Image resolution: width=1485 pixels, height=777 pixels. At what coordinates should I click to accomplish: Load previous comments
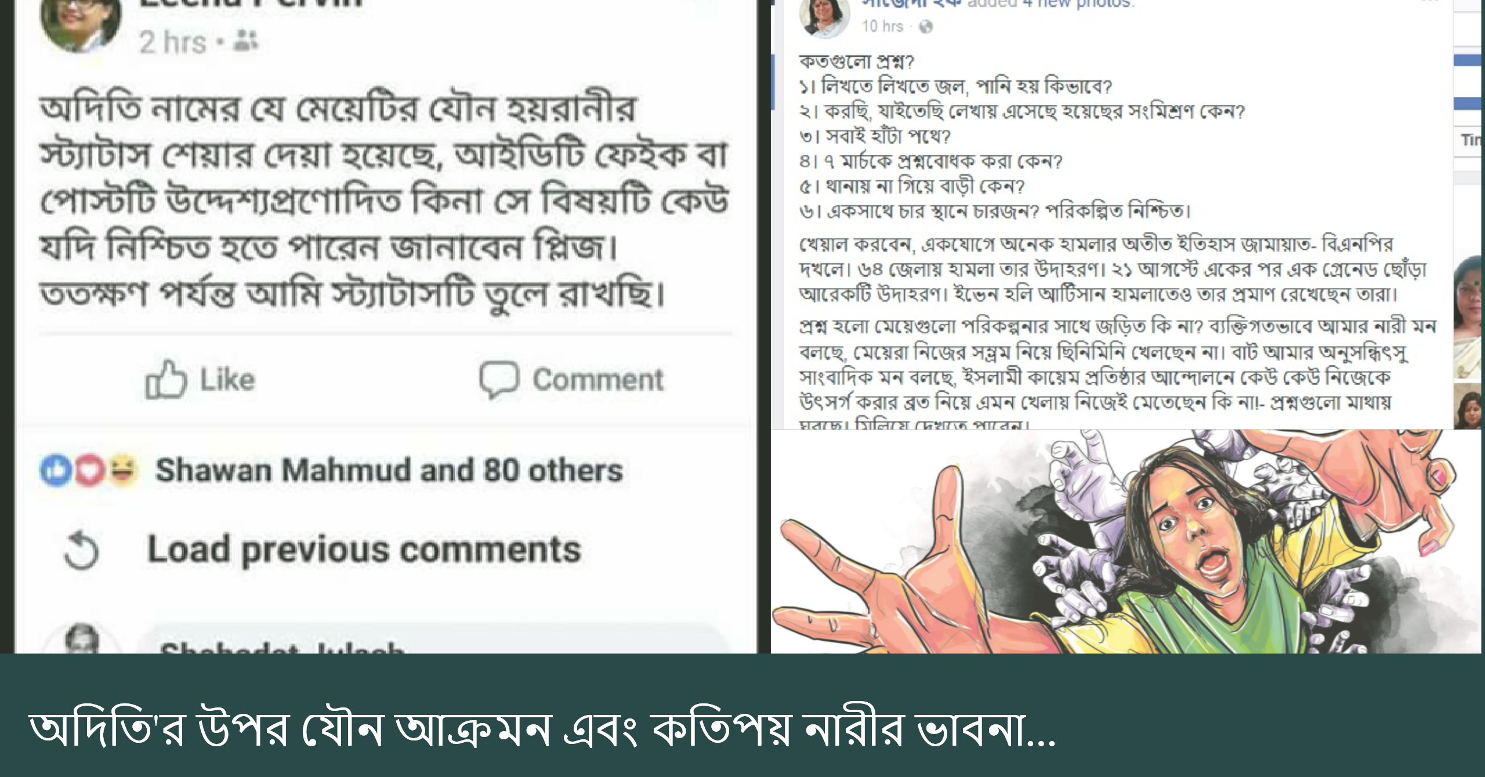[364, 550]
